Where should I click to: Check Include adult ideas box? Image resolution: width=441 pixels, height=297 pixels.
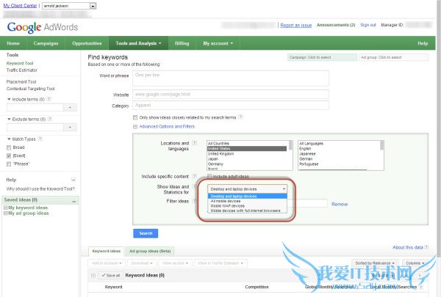point(209,176)
